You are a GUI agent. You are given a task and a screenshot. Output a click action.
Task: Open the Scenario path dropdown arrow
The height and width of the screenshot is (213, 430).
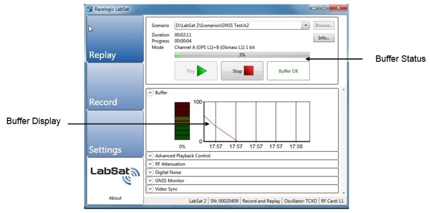tap(306, 26)
